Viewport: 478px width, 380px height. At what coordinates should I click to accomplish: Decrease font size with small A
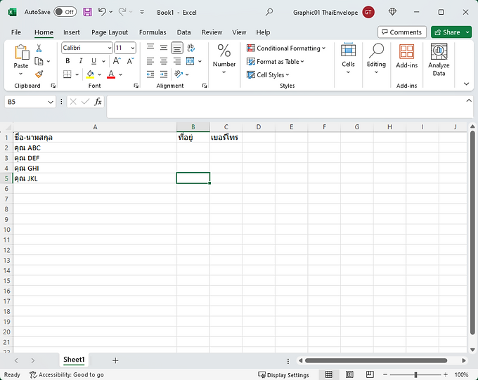[x=130, y=61]
